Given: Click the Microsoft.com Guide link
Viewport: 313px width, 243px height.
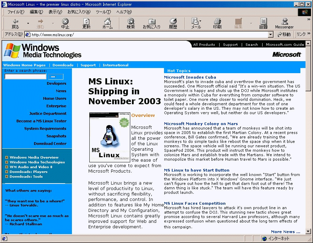Looking at the screenshot, I should click(285, 45).
